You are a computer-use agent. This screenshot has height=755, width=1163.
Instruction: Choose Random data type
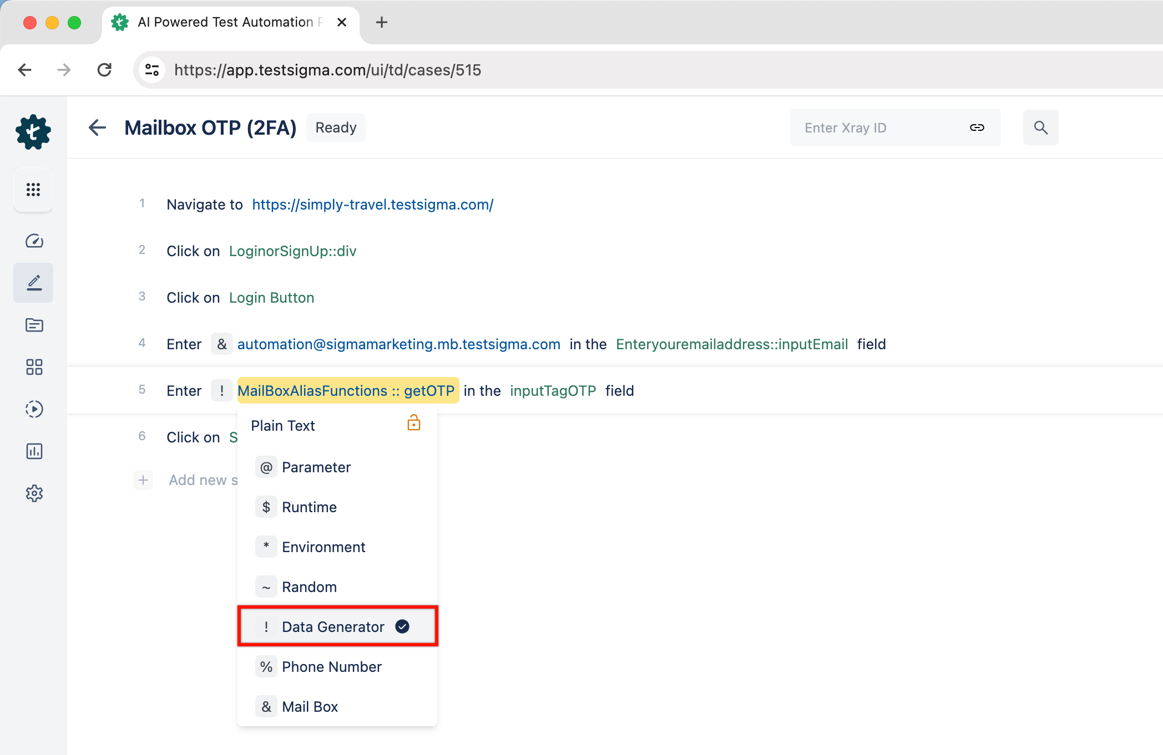coord(337,587)
